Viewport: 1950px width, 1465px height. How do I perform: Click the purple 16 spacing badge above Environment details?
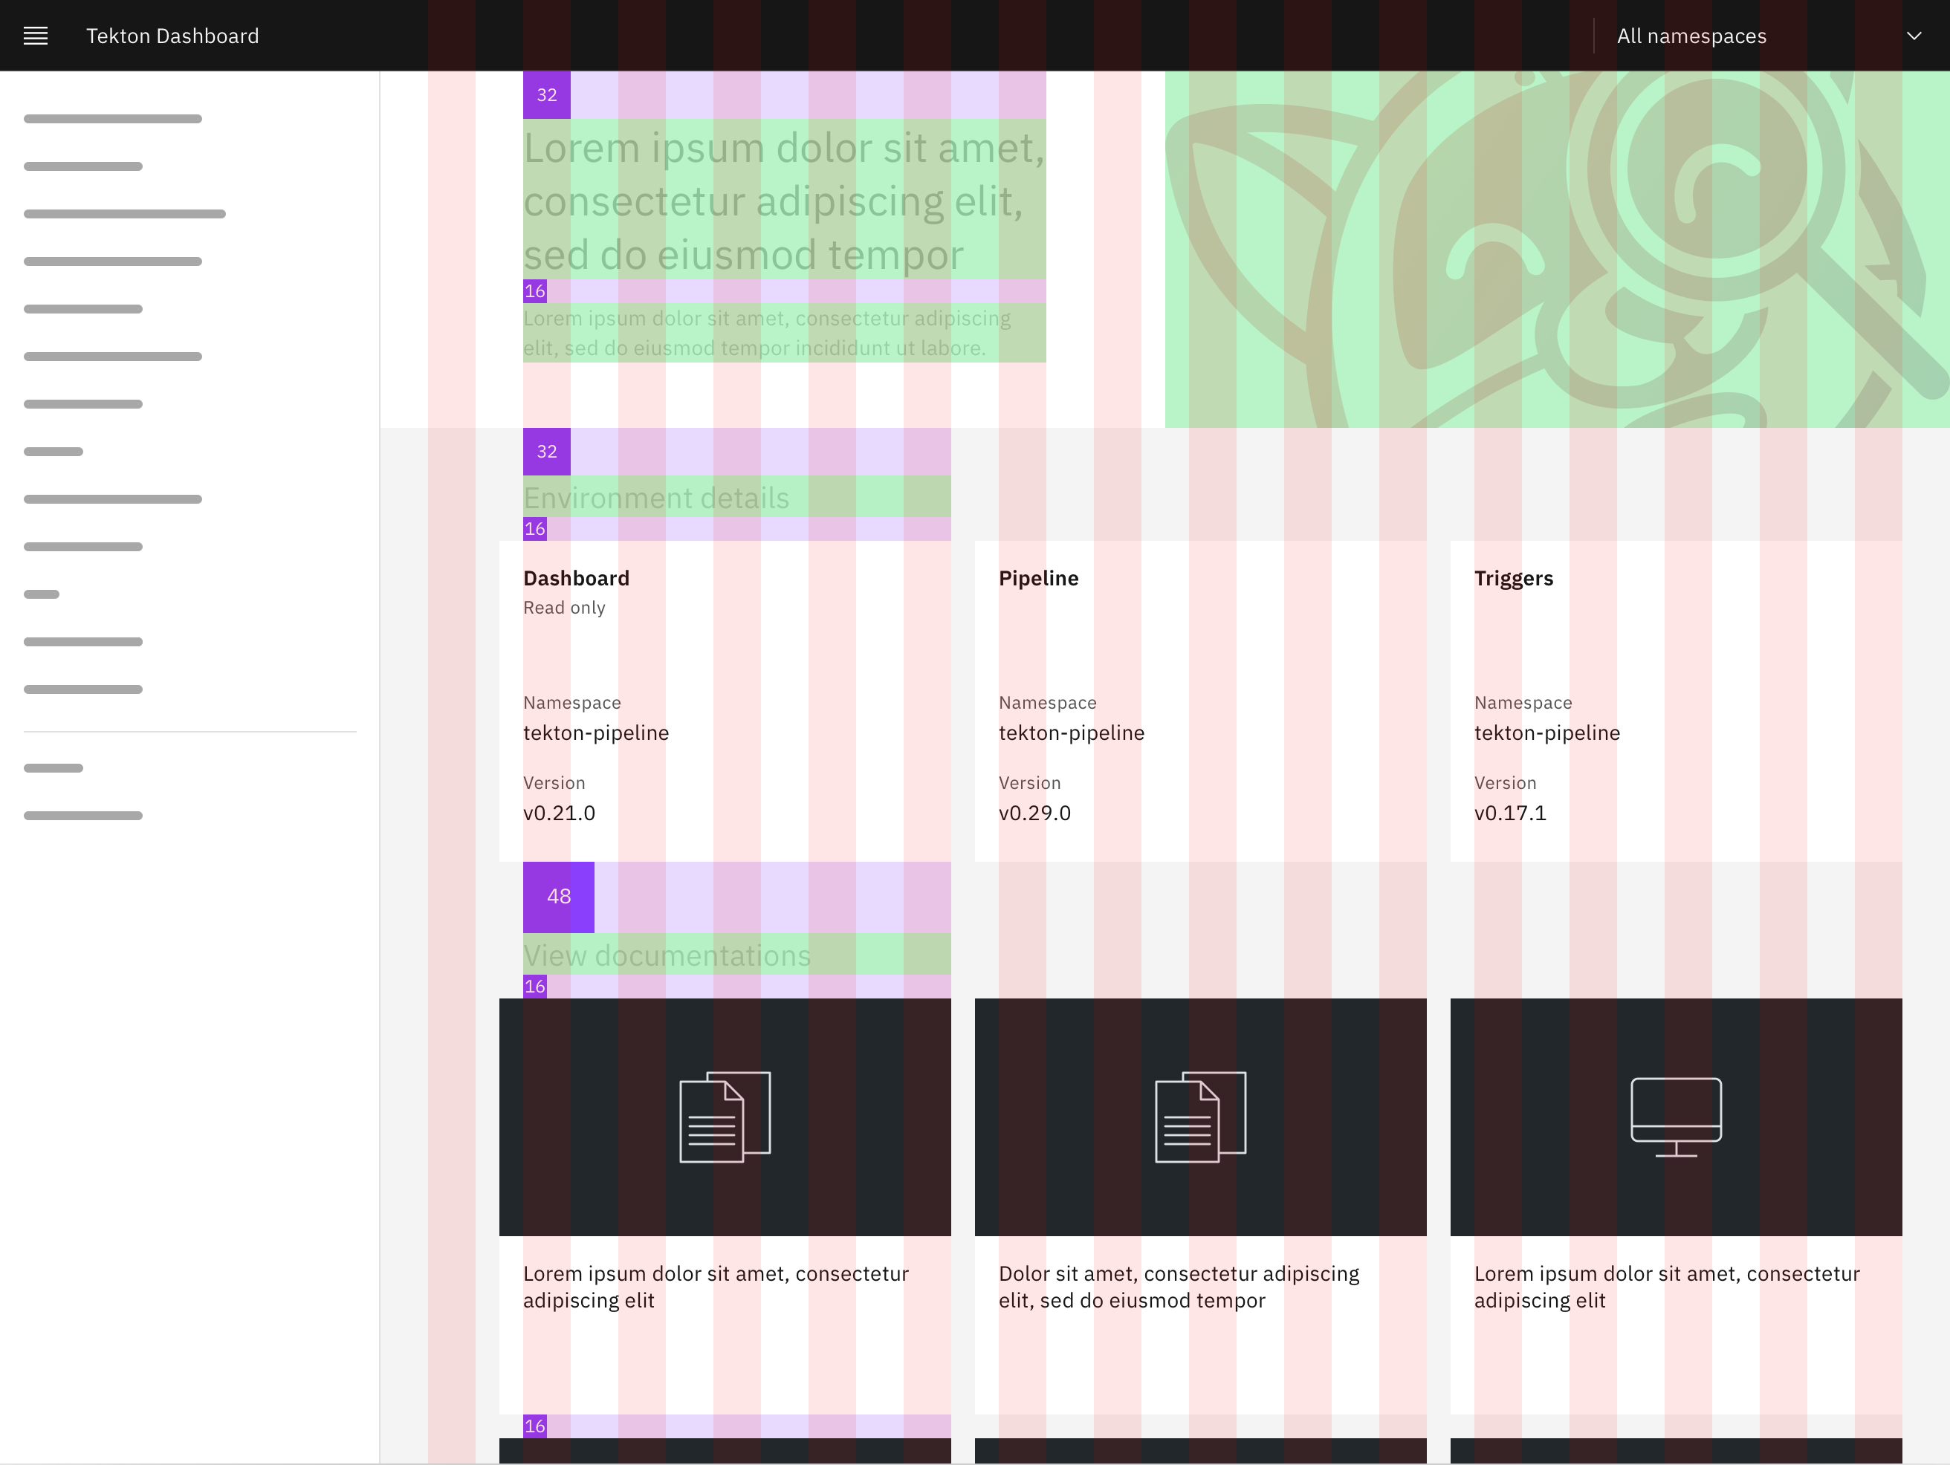click(534, 528)
